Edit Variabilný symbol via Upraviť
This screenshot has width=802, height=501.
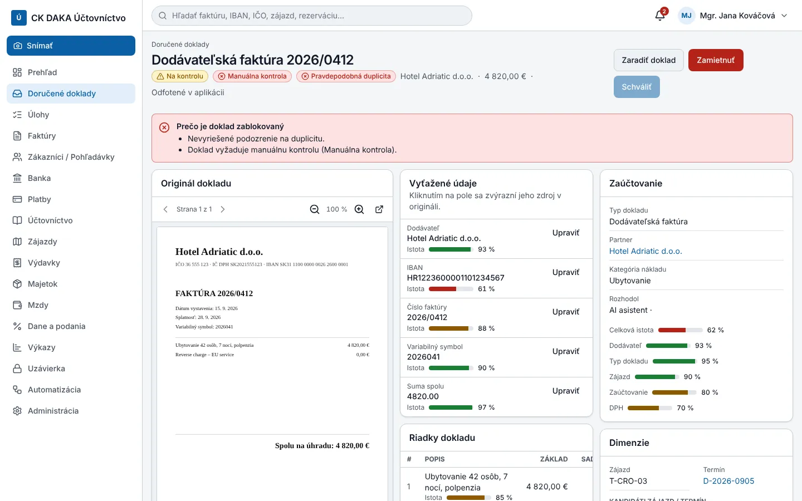coord(566,351)
